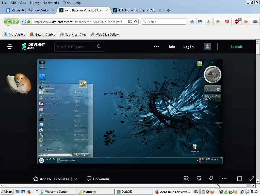260x195 pixels.
Task: Open the downloads arrow in the toolbar
Action: pos(209,22)
